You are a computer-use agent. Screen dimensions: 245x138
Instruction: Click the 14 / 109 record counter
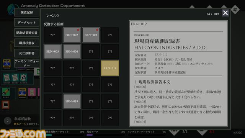[212, 14]
